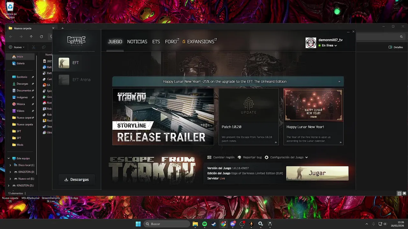
Task: Open Descargas in the launcher sidebar
Action: tap(76, 179)
